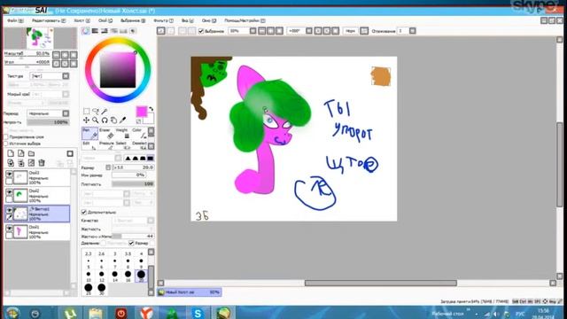Click the pink foreground color swatch
Image resolution: width=567 pixels, height=319 pixels.
[142, 112]
